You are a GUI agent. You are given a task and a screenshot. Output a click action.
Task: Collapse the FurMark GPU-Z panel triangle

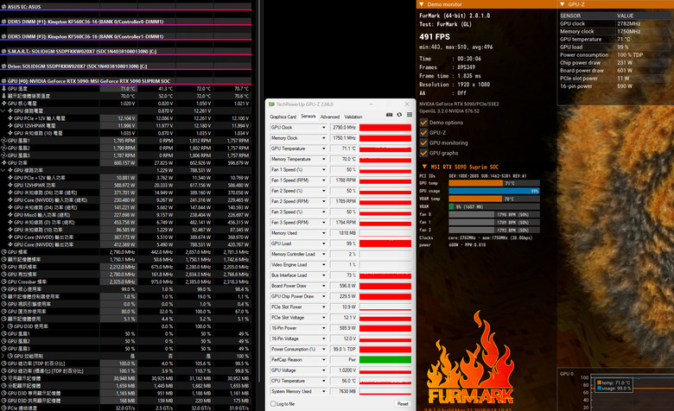tap(563, 4)
